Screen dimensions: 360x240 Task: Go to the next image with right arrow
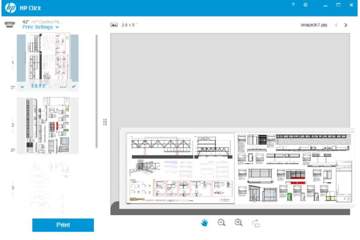tap(346, 25)
